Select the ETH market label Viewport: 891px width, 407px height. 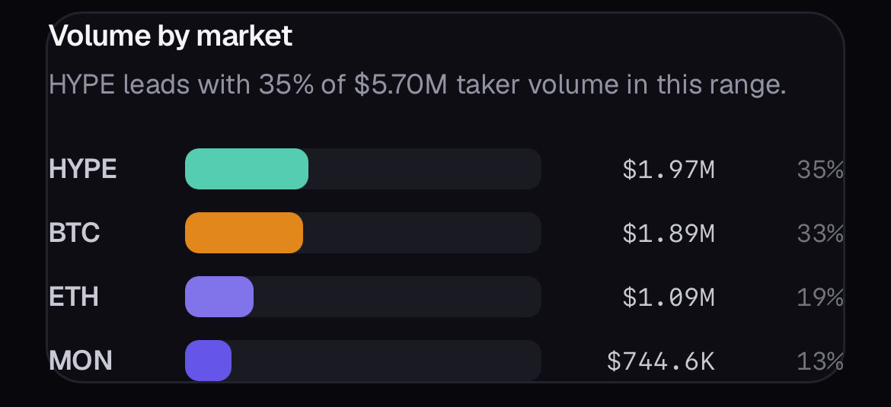click(x=74, y=297)
